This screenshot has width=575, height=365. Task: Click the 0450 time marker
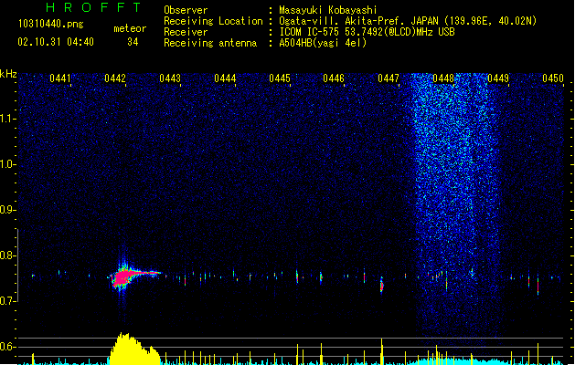coord(553,78)
